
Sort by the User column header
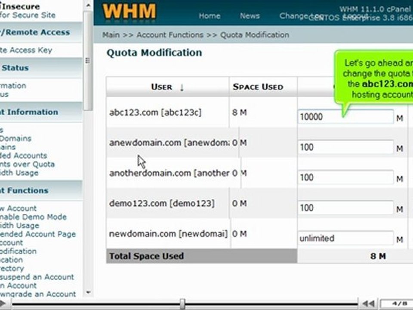point(161,87)
